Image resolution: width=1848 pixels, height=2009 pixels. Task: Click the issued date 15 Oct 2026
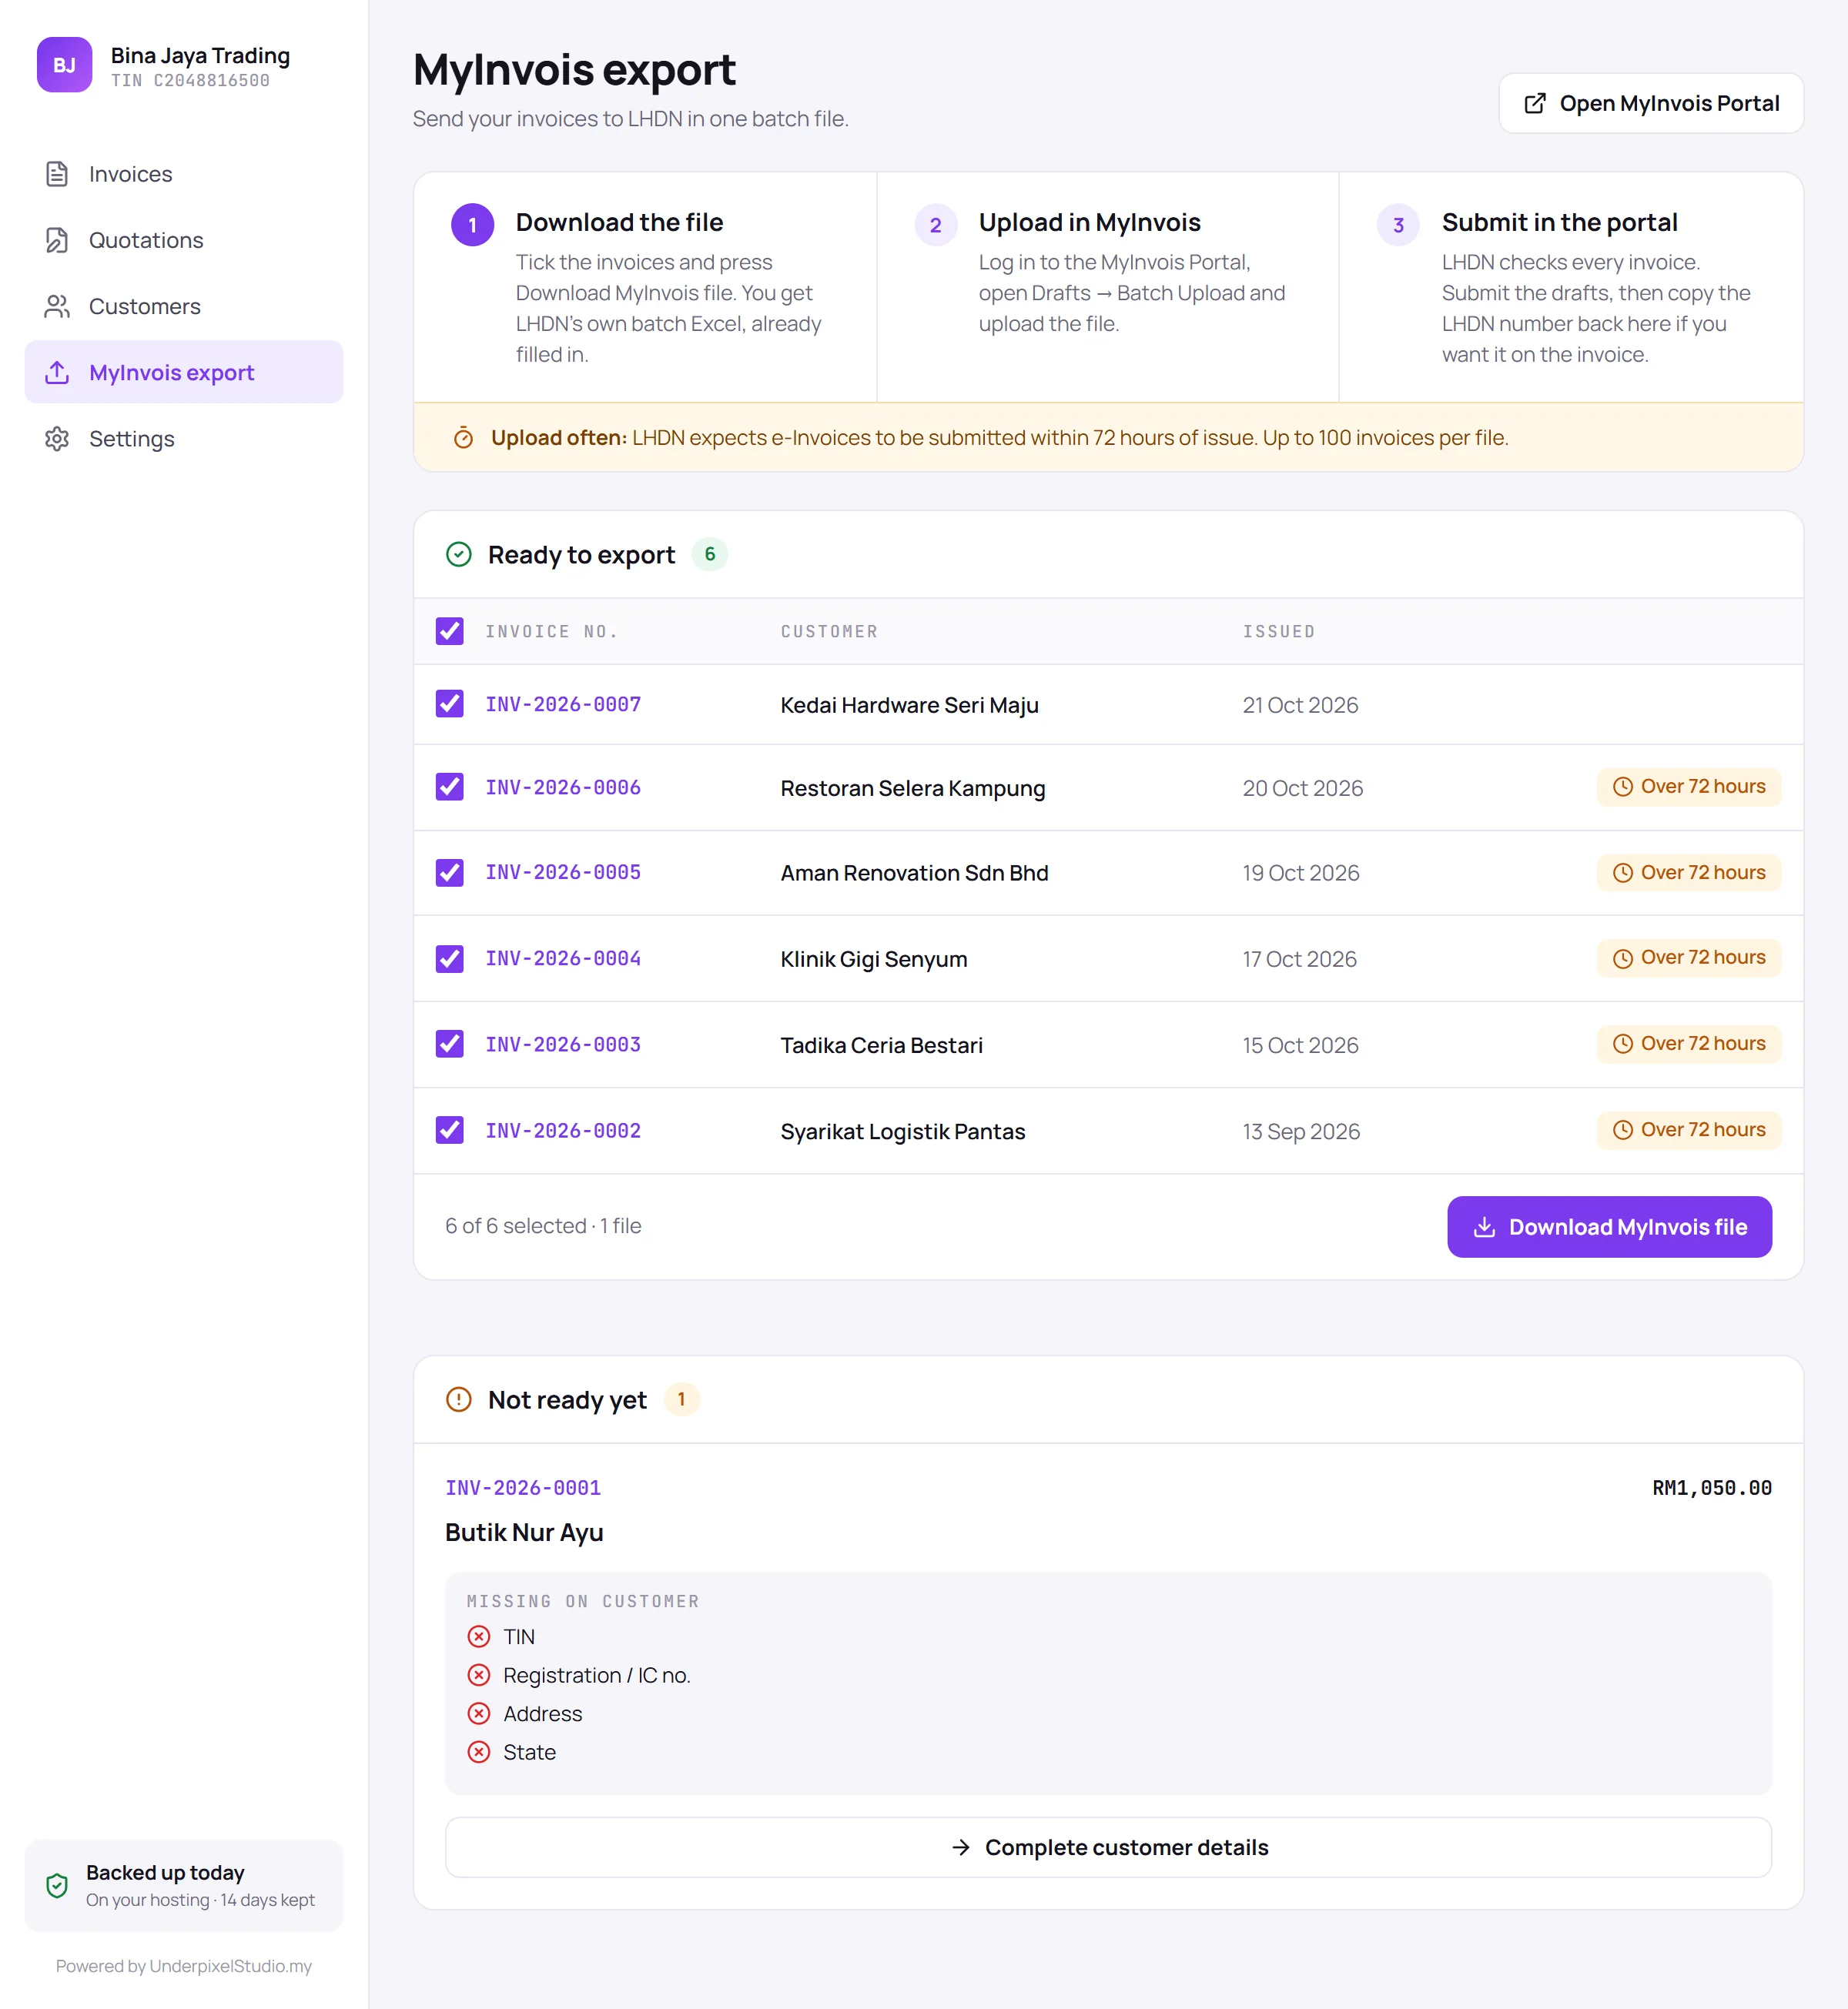pyautogui.click(x=1300, y=1045)
